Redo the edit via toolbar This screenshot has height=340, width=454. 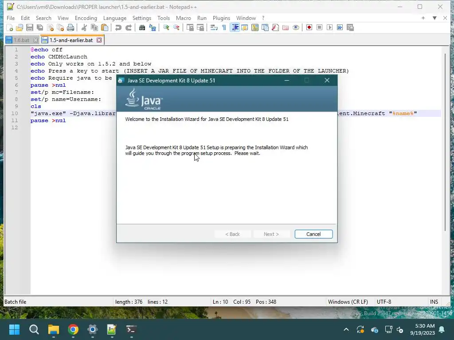128,27
